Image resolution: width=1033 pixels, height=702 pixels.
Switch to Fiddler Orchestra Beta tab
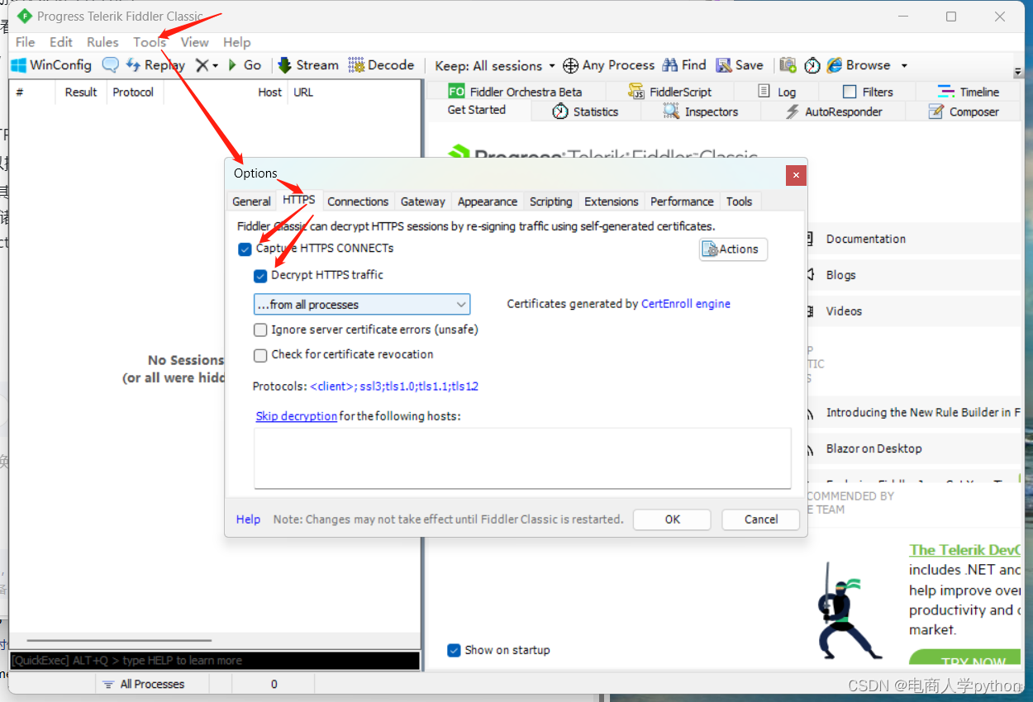515,92
